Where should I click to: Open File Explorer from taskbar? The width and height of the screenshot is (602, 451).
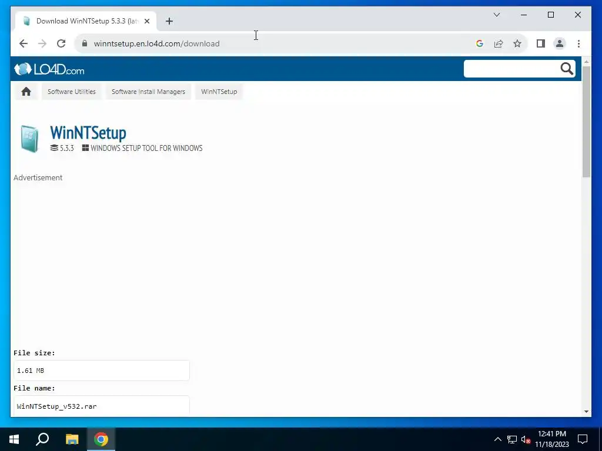tap(72, 439)
